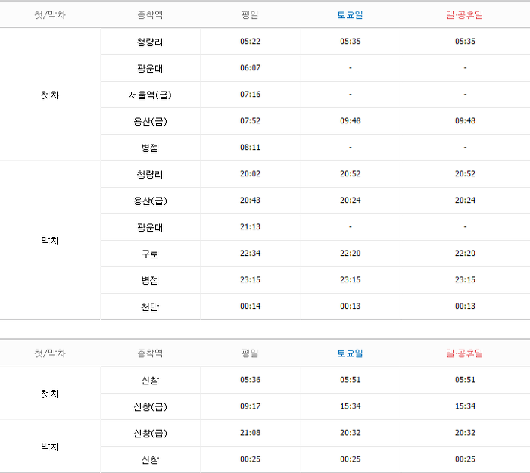The image size is (530, 473).
Task: Select 청량리 in the 막차 rows
Action: coord(150,174)
